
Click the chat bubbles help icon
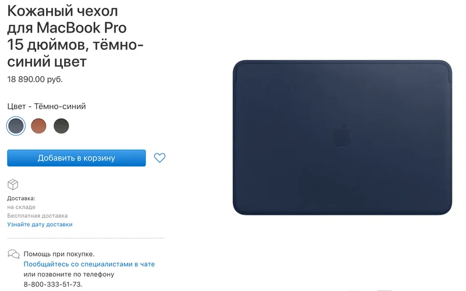[x=13, y=254]
